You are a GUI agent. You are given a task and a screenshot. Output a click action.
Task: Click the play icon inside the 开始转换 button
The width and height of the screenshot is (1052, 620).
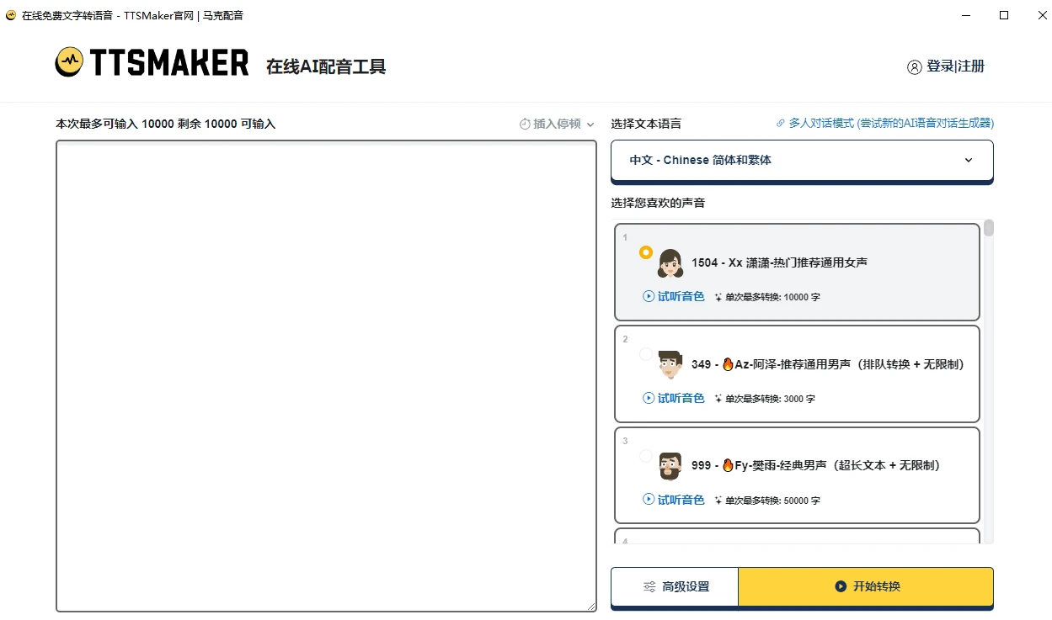coord(839,586)
